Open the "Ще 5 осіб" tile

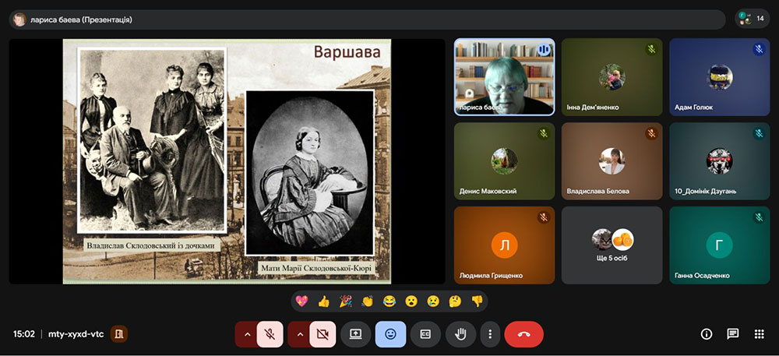pos(612,245)
